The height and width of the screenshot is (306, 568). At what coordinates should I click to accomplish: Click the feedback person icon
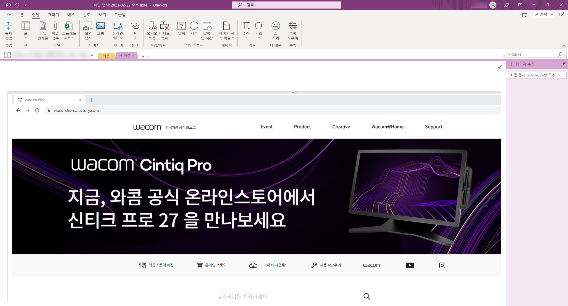(x=561, y=14)
